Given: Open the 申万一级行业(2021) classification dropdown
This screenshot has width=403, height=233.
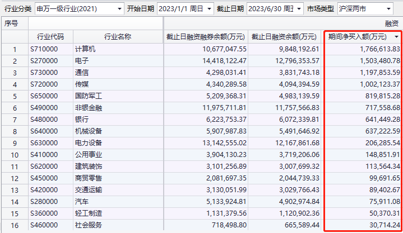Looking at the screenshot, I should point(119,9).
